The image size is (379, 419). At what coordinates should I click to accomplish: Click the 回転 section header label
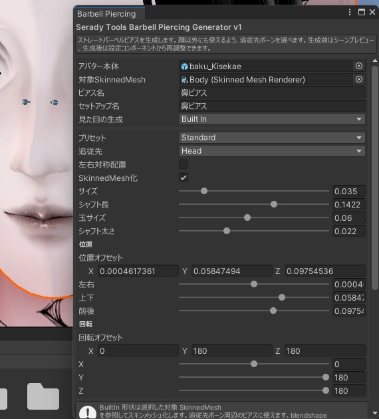click(x=86, y=324)
